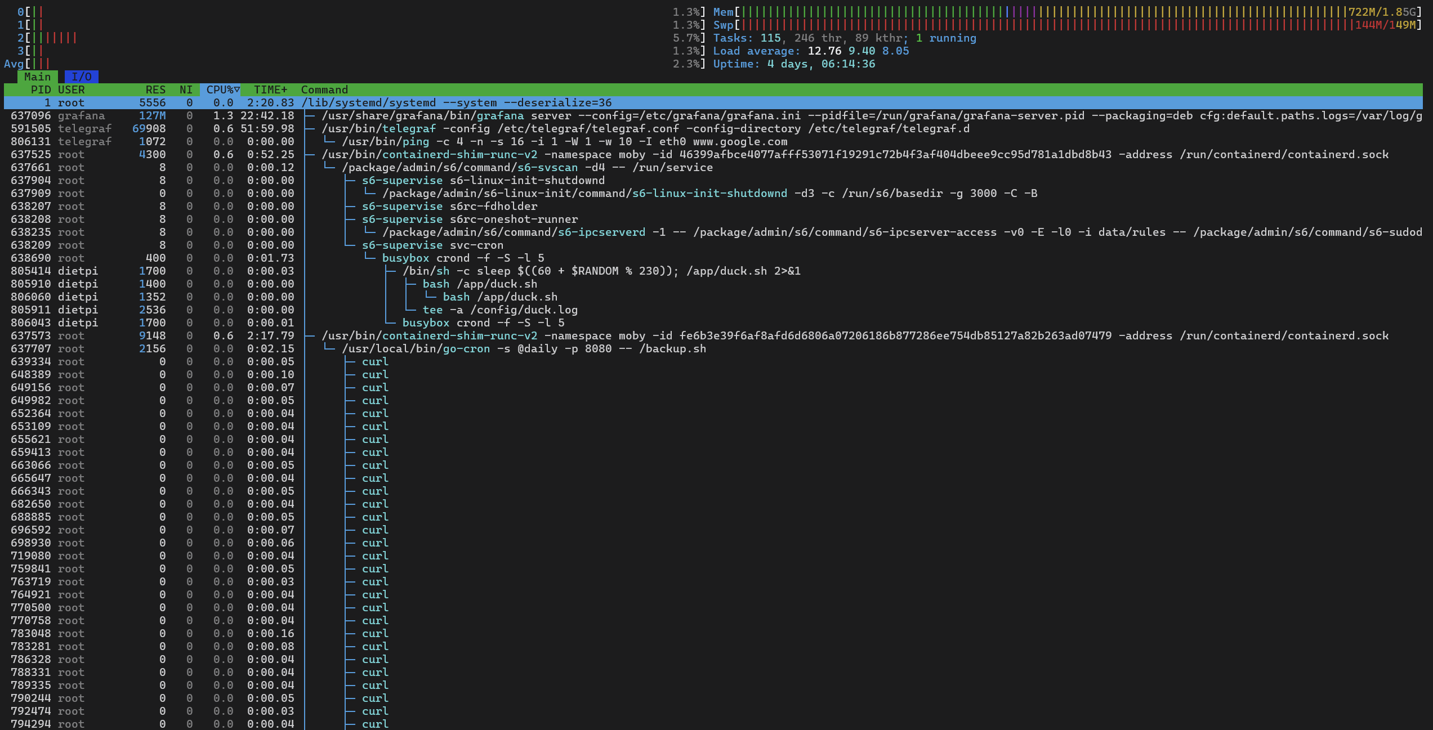The image size is (1433, 730).
Task: Switch to the Main tab
Action: (x=37, y=77)
